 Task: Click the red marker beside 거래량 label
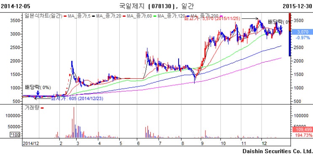click(x=42, y=108)
